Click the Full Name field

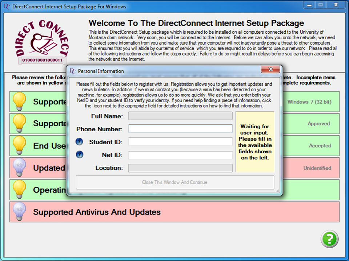point(180,116)
